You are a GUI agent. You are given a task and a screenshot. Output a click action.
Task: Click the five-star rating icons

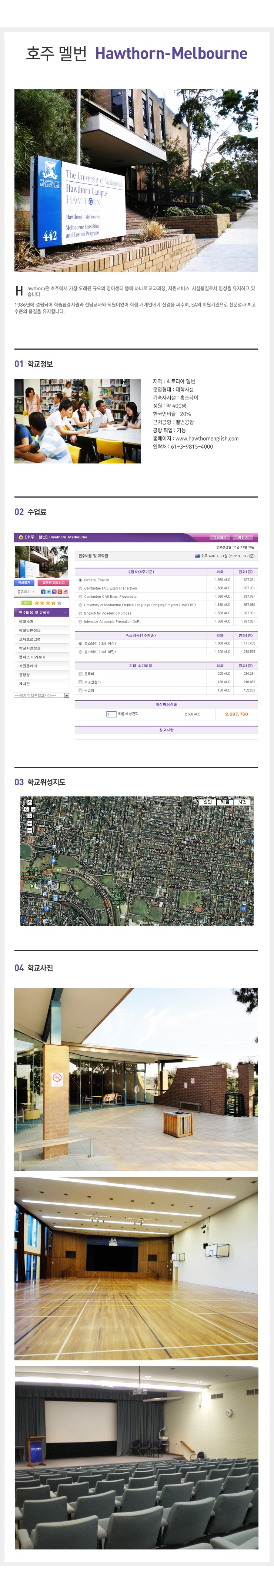[x=48, y=603]
